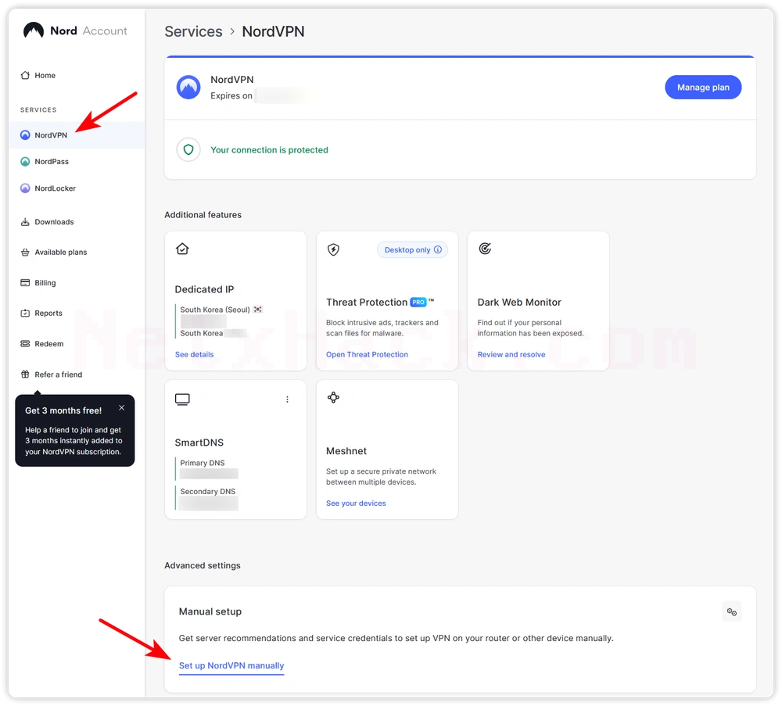The height and width of the screenshot is (706, 782).
Task: Dismiss the Get 3 months free tooltip
Action: click(122, 408)
